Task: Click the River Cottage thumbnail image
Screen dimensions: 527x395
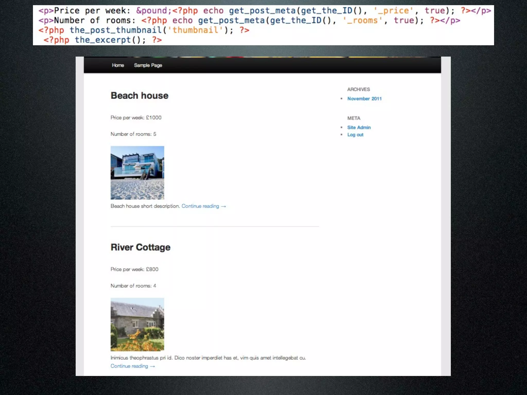Action: point(137,325)
